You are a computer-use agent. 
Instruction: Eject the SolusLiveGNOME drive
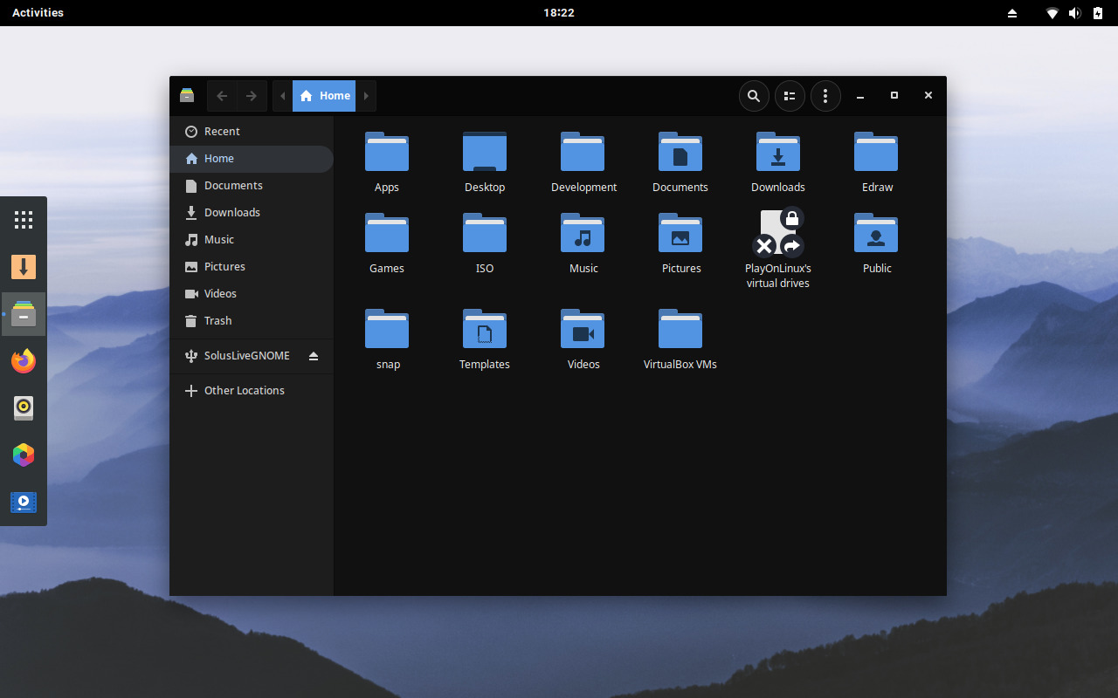[314, 356]
